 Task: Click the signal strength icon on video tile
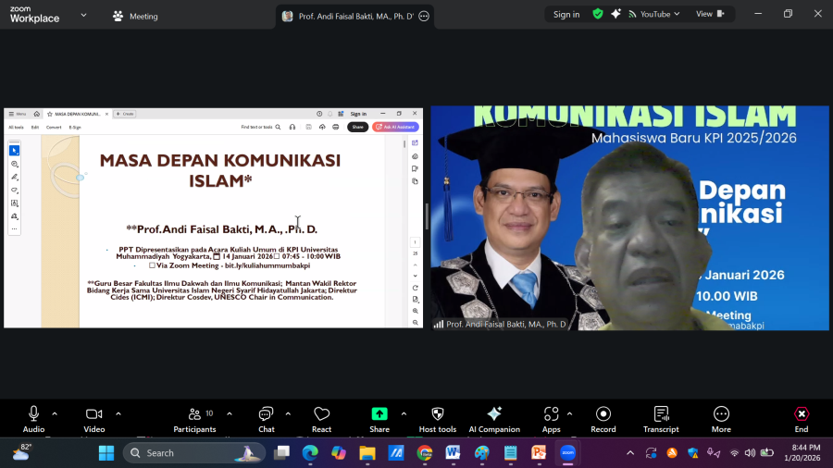(439, 325)
